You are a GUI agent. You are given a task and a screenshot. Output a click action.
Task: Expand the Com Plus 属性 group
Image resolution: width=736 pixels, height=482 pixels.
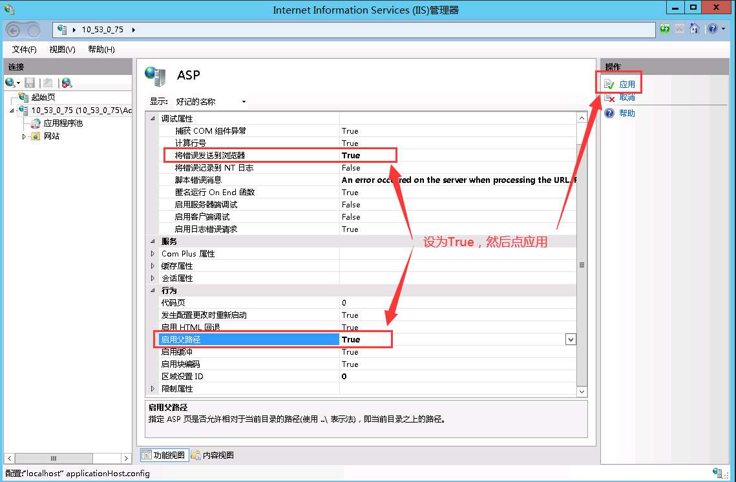click(153, 253)
